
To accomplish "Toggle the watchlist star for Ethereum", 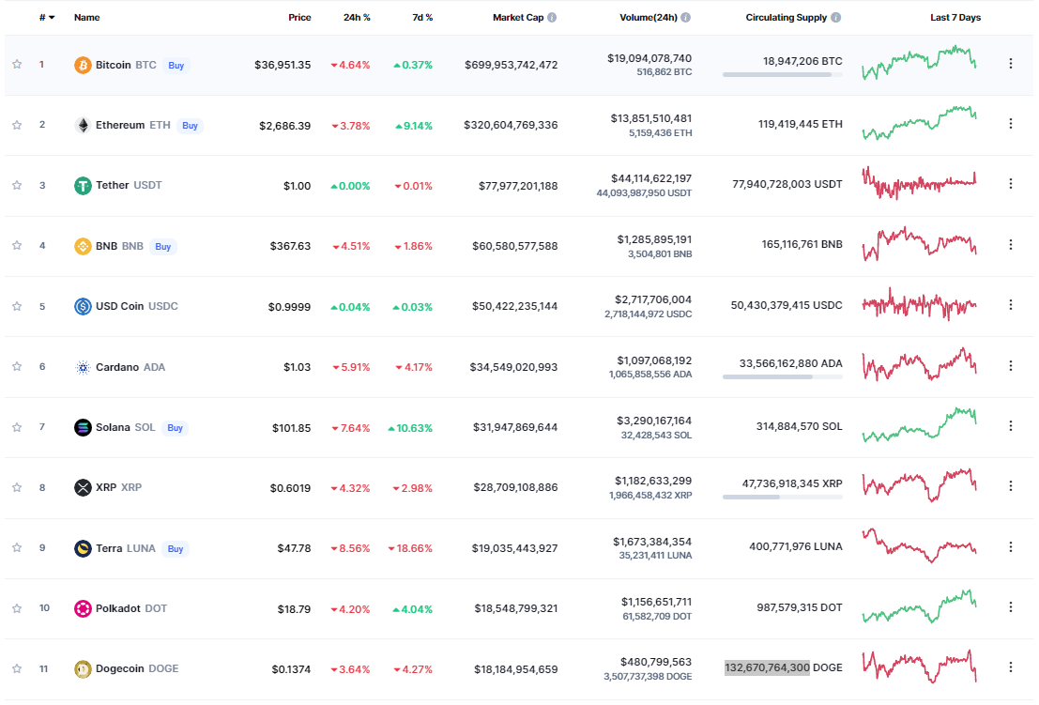I will click(16, 124).
